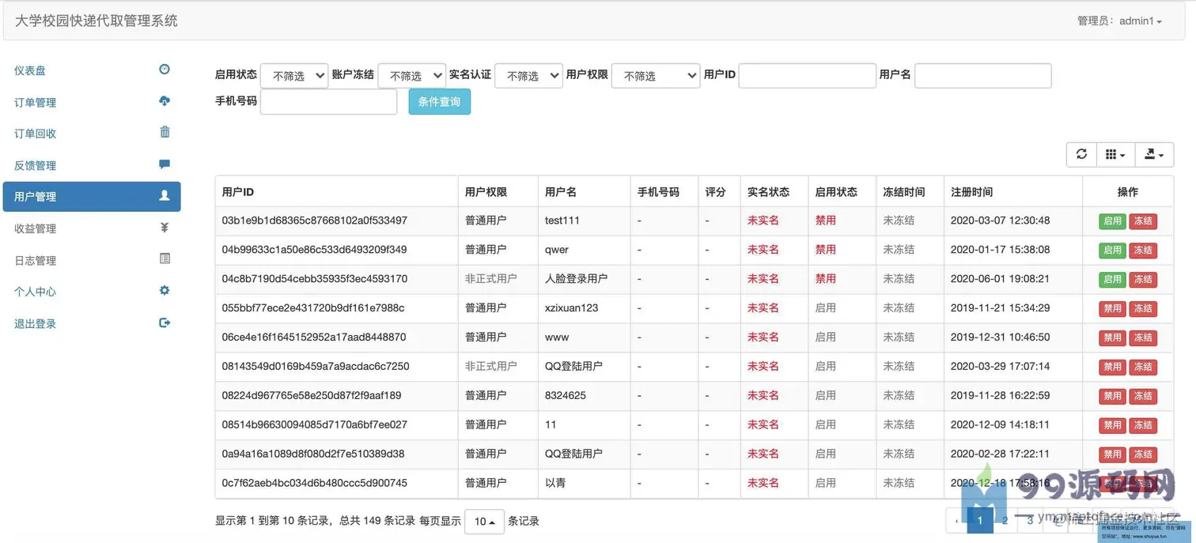This screenshot has width=1196, height=543.
Task: Click 冻结 button for user qwer
Action: (x=1143, y=251)
